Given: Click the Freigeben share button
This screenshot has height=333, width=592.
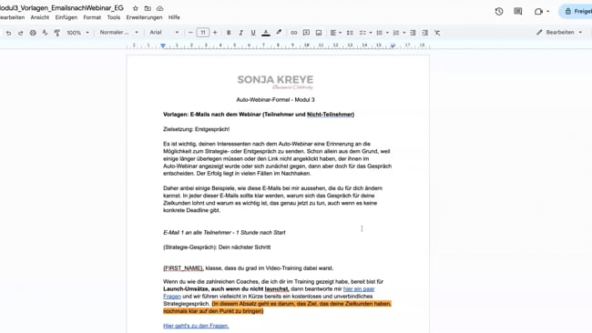Looking at the screenshot, I should (x=577, y=11).
